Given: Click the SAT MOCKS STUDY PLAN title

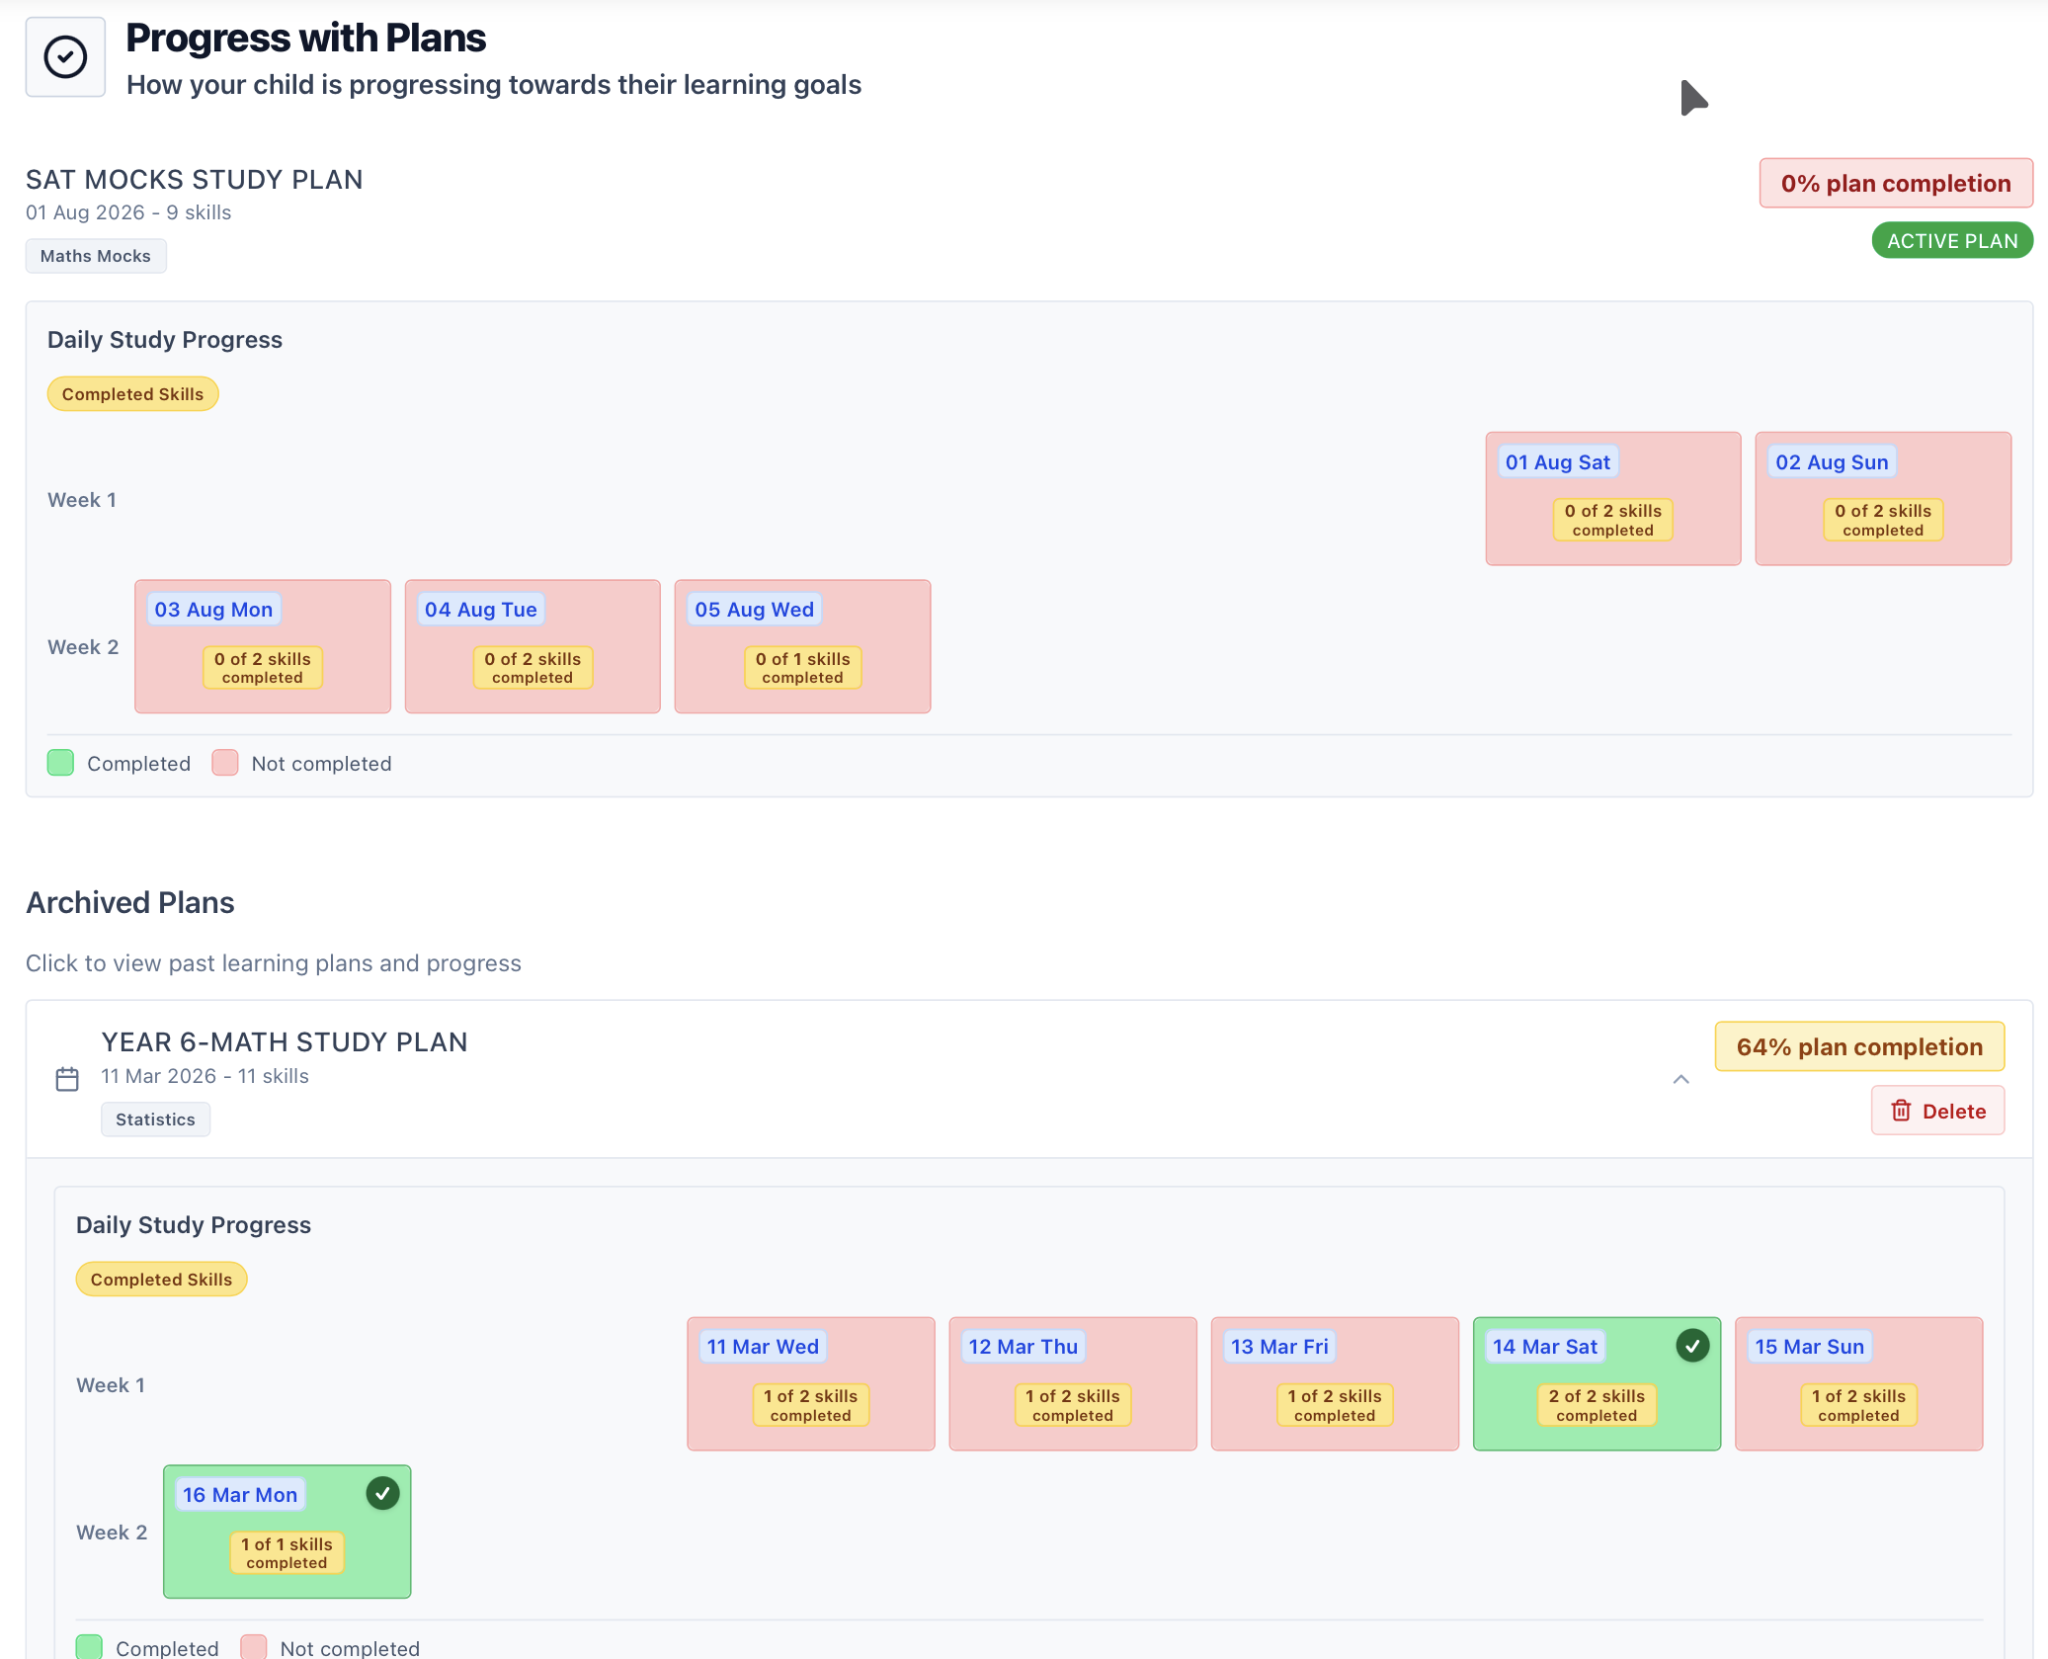Looking at the screenshot, I should coord(195,180).
